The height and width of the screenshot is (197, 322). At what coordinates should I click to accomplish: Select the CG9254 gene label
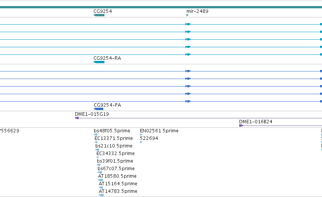pyautogui.click(x=103, y=11)
